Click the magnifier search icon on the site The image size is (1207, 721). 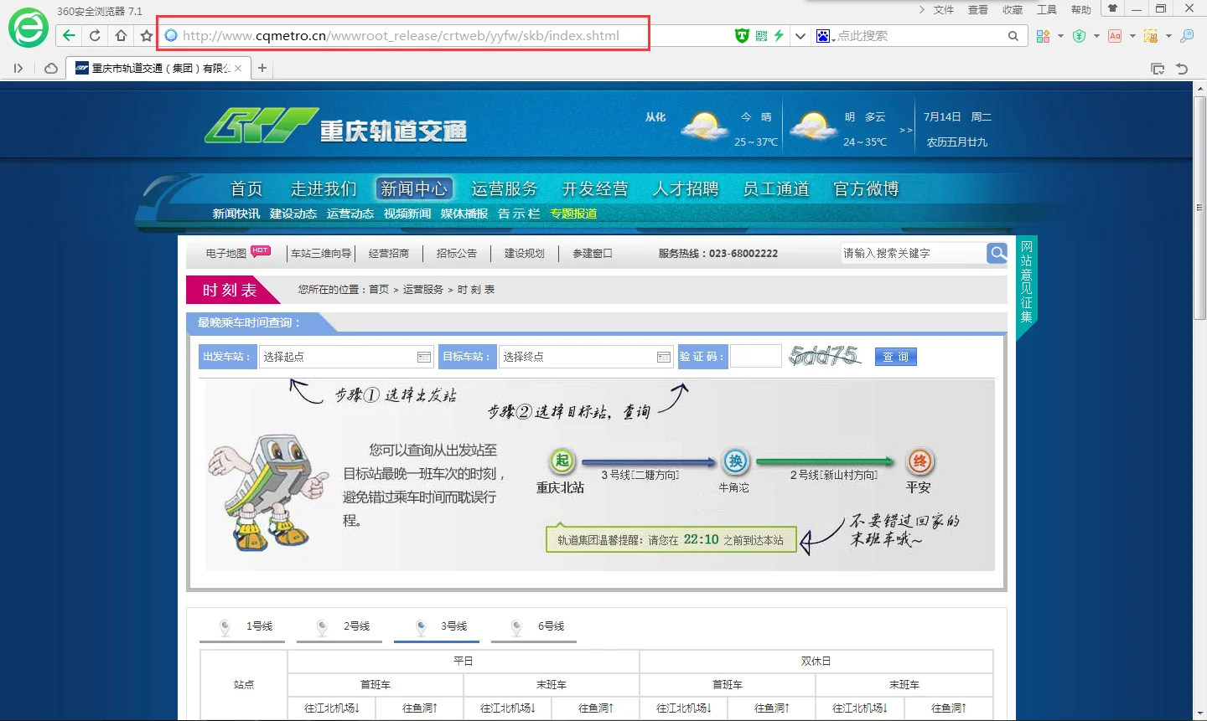(997, 253)
